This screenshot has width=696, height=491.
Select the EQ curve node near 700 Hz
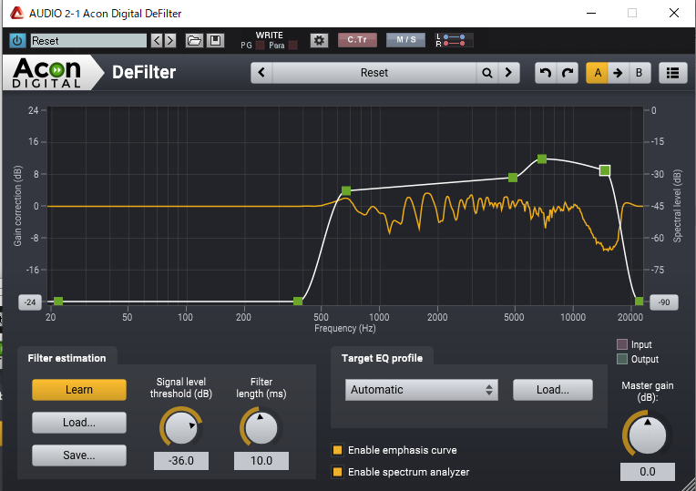point(346,191)
